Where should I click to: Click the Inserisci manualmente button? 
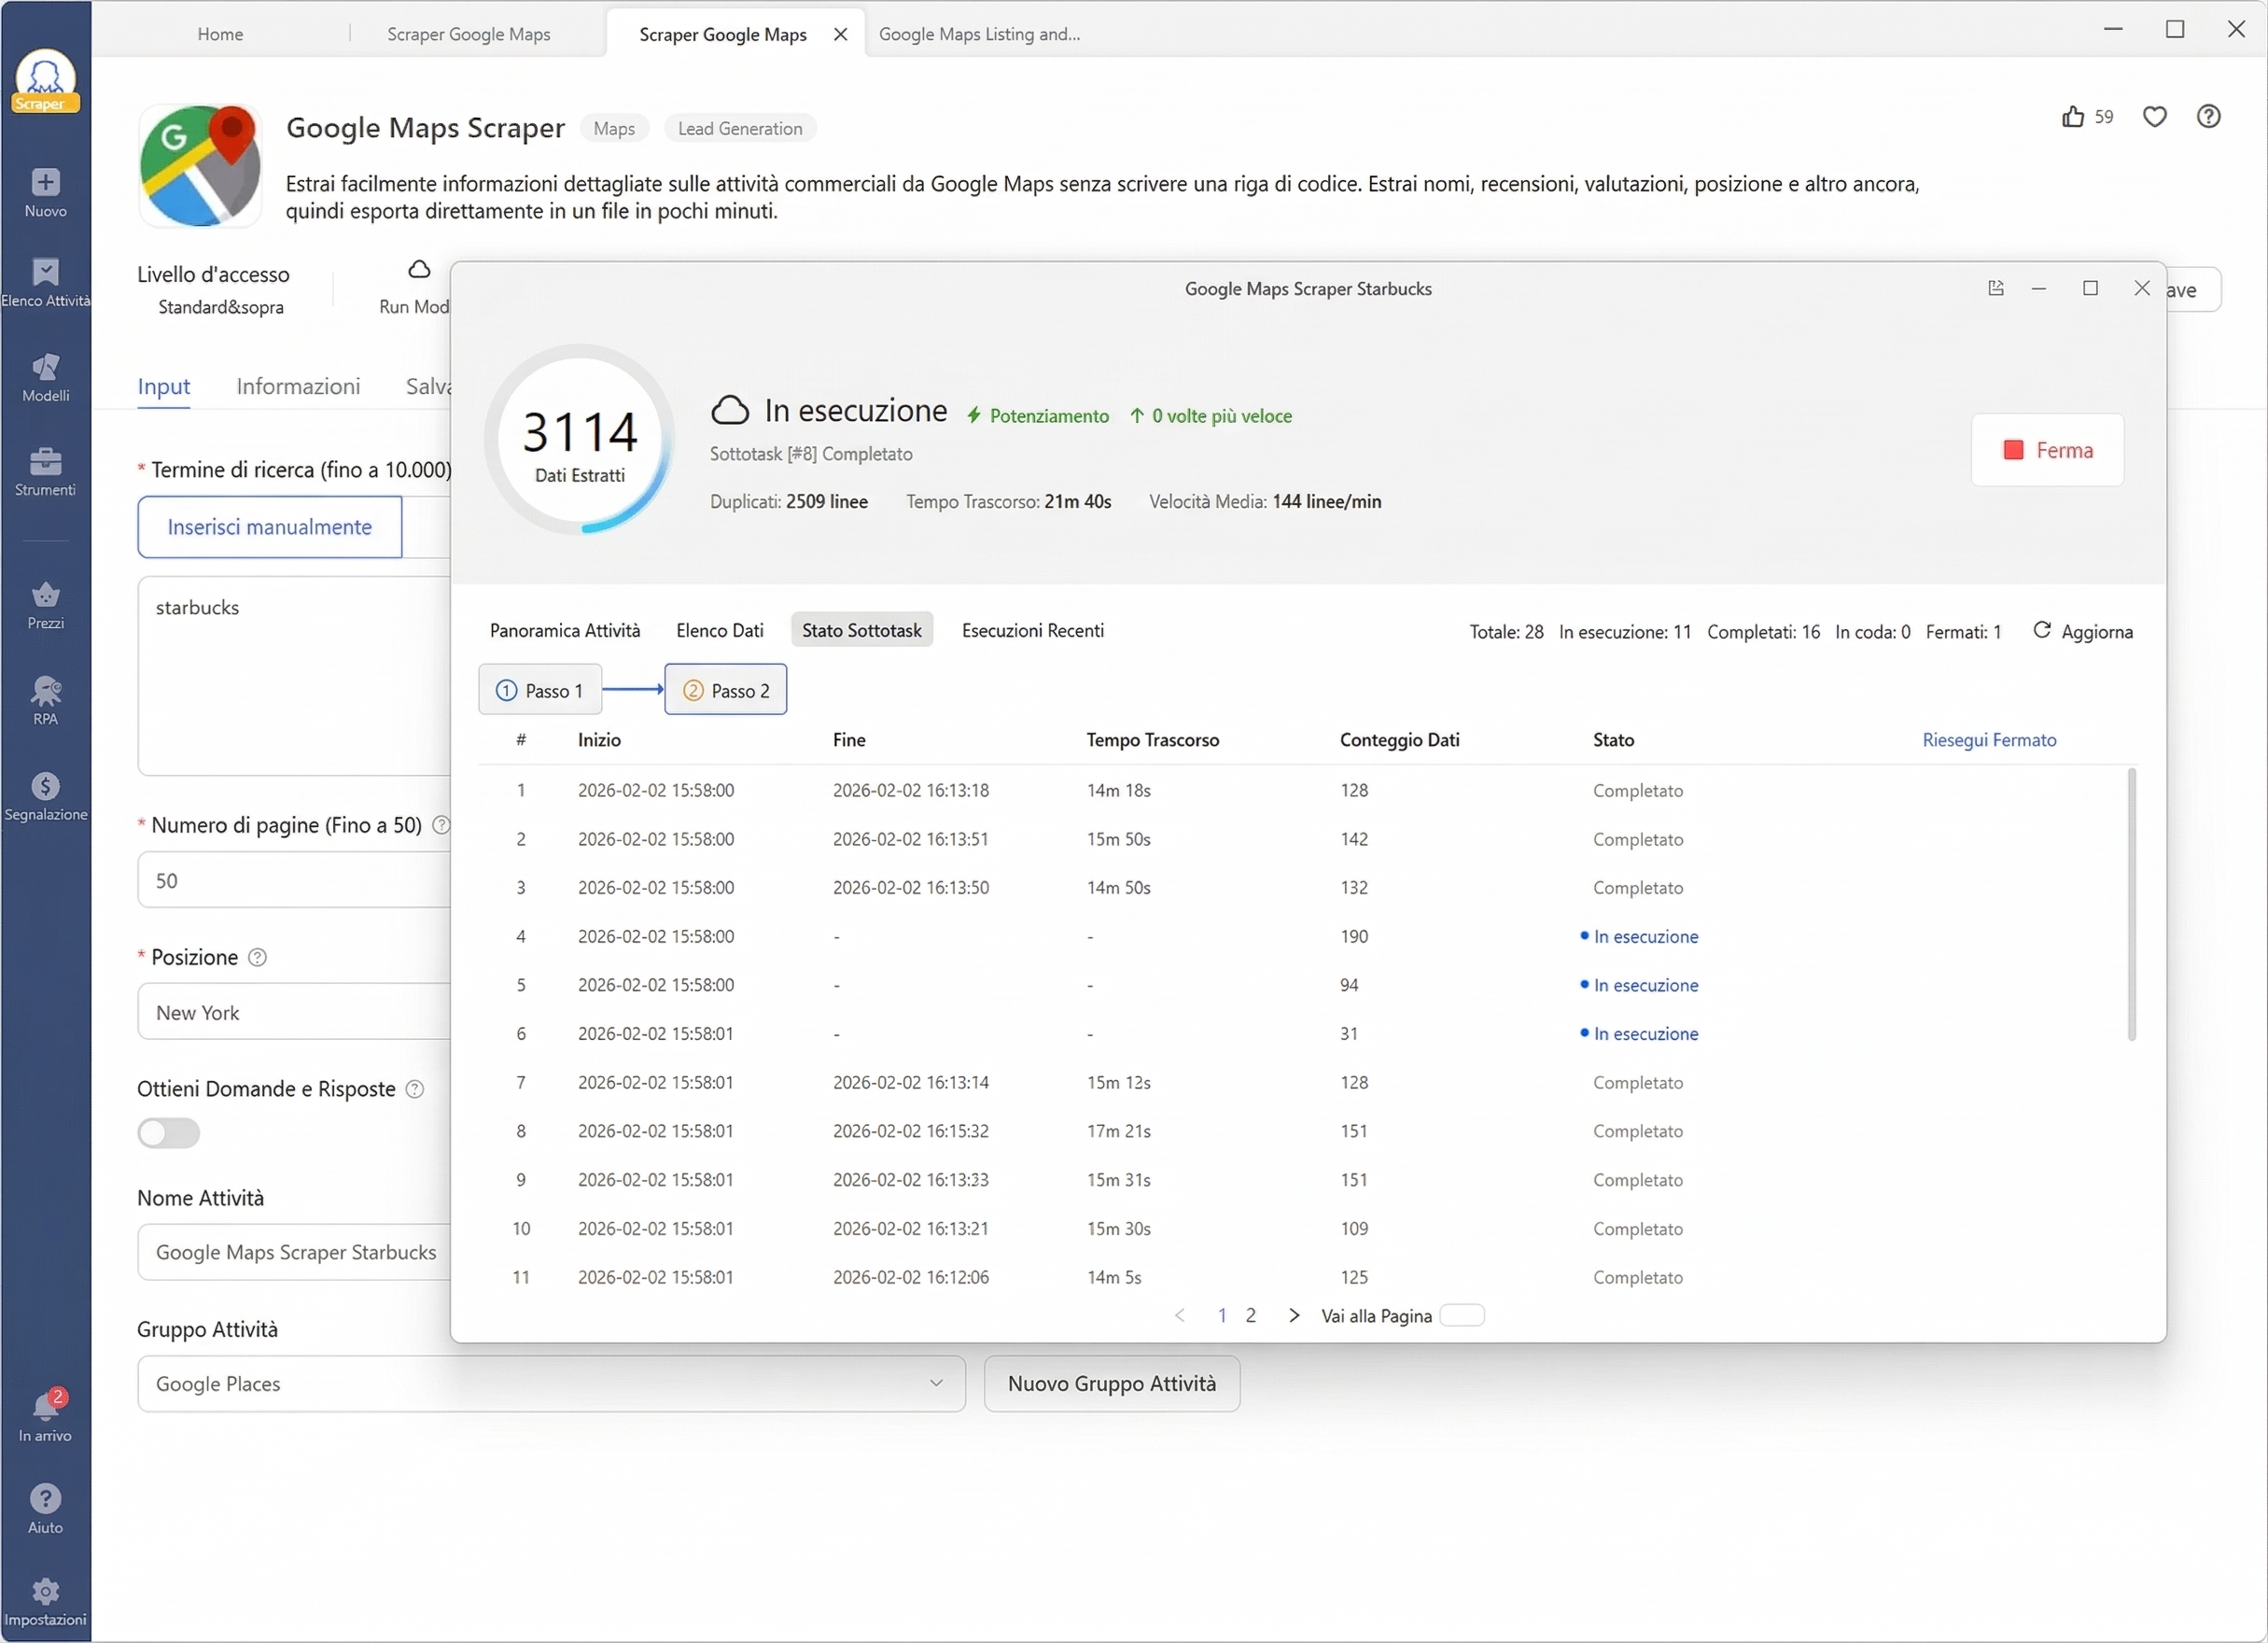[270, 527]
